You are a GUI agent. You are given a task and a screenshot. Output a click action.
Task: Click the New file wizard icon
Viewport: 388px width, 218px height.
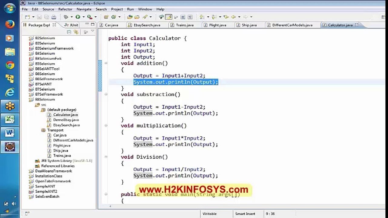point(27,17)
